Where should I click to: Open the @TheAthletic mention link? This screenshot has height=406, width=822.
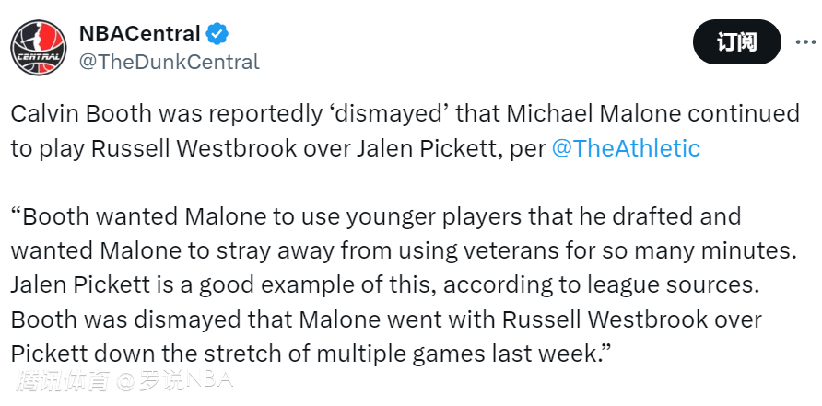pyautogui.click(x=625, y=149)
